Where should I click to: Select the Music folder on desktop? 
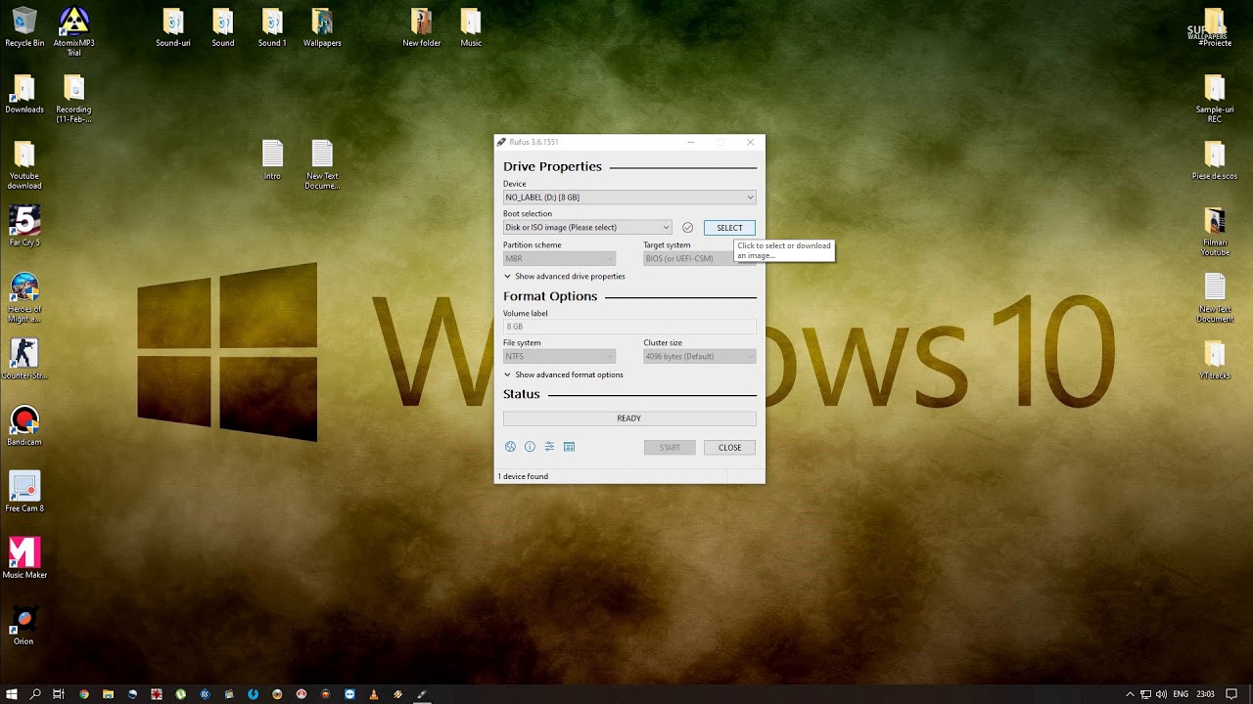coord(471,27)
